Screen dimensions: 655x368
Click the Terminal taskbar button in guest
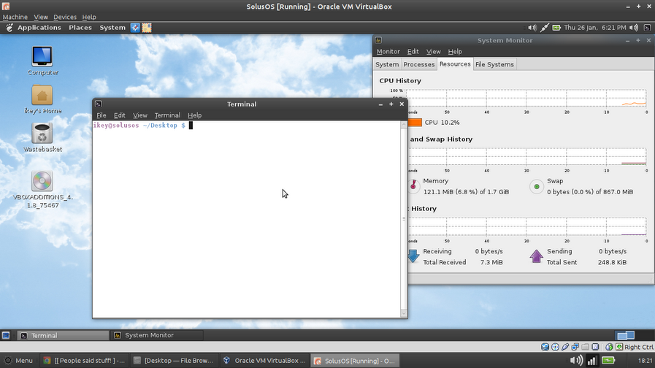(x=63, y=335)
